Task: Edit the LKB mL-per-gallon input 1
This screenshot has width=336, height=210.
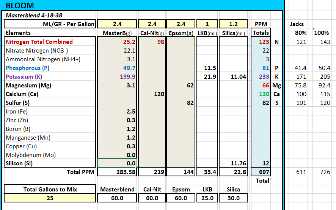Action: (207, 24)
